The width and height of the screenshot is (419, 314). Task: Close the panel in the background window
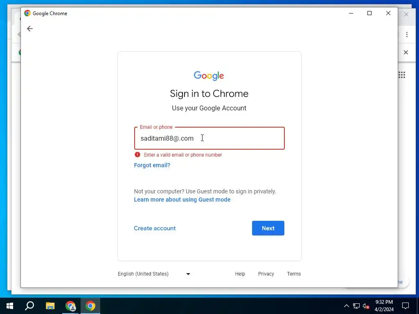pos(405,52)
